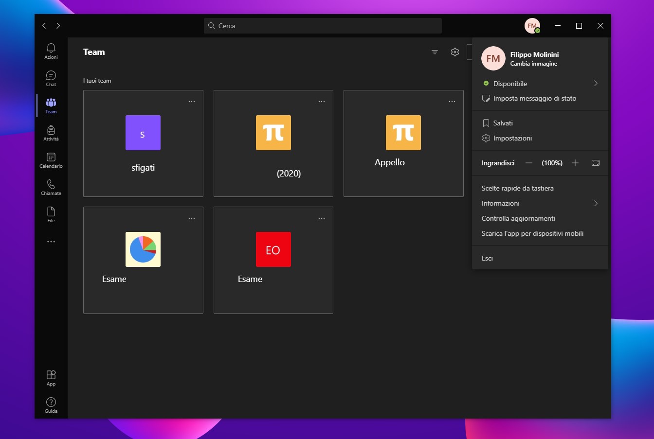Open more options for EO Esame team
This screenshot has height=439, width=654.
[x=322, y=218]
